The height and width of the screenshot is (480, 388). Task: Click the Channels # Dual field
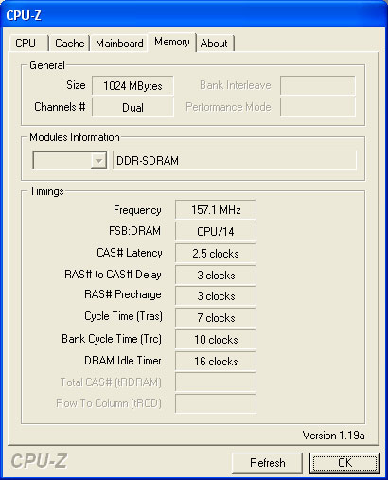coord(132,107)
